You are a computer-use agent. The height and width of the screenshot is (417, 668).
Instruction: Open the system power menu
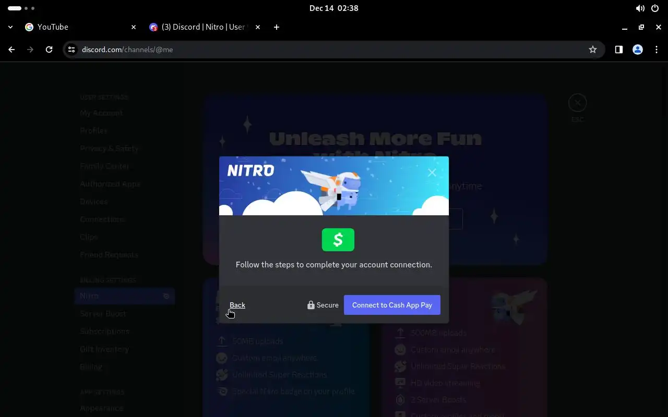(x=655, y=8)
